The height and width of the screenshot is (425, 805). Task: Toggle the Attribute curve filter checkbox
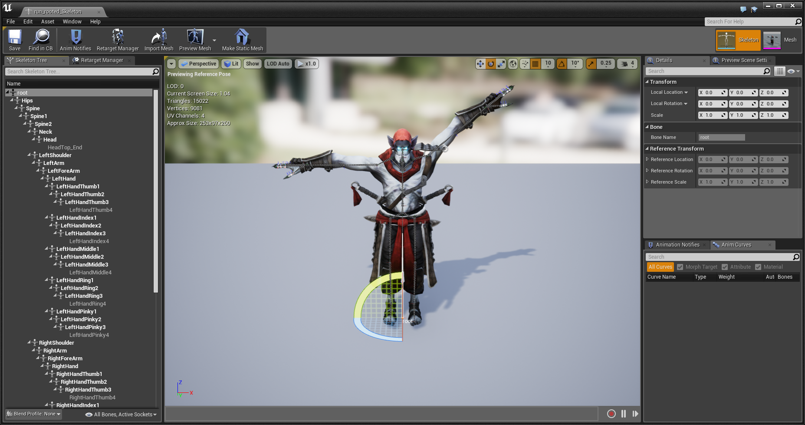725,267
